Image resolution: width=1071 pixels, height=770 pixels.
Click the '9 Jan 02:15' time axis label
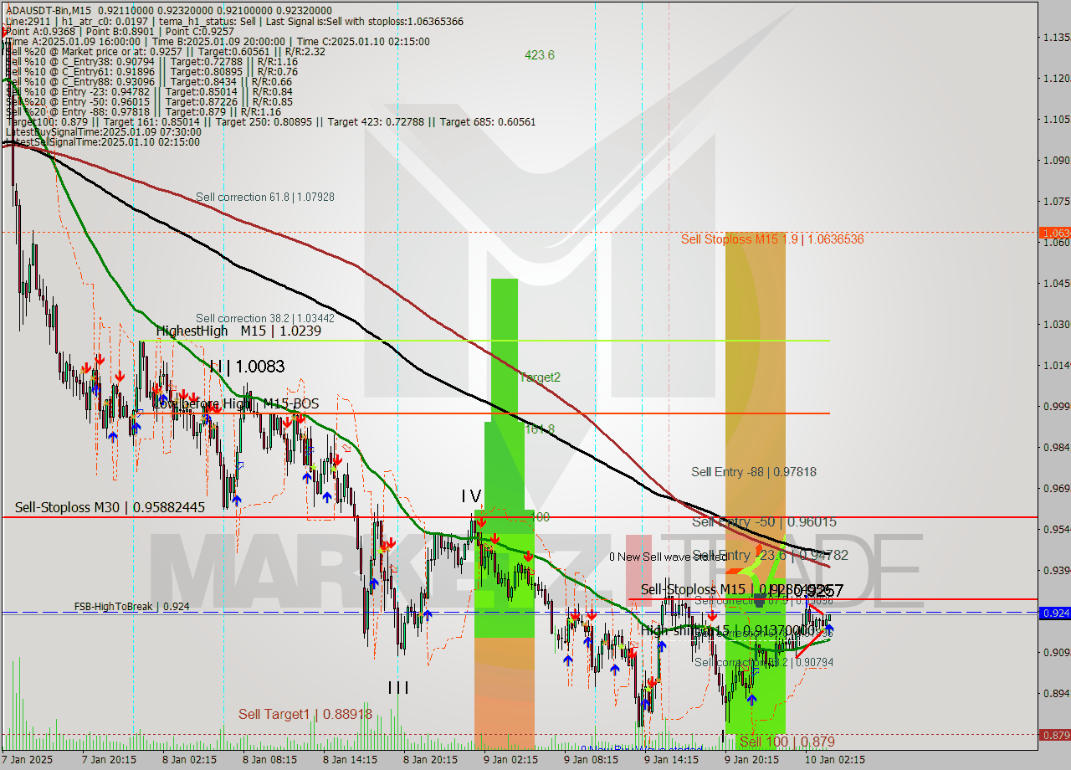point(510,760)
